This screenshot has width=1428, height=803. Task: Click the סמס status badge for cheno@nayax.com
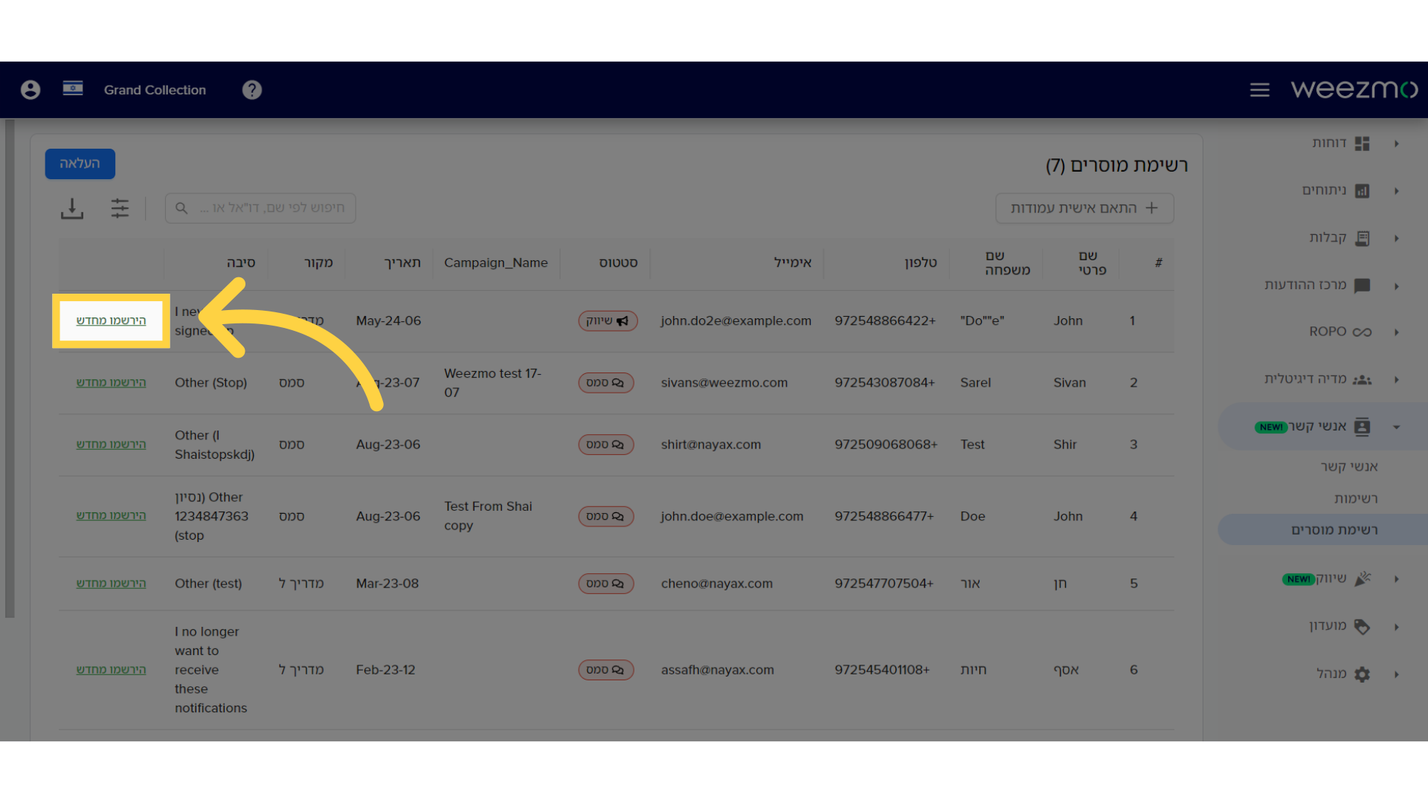(605, 584)
